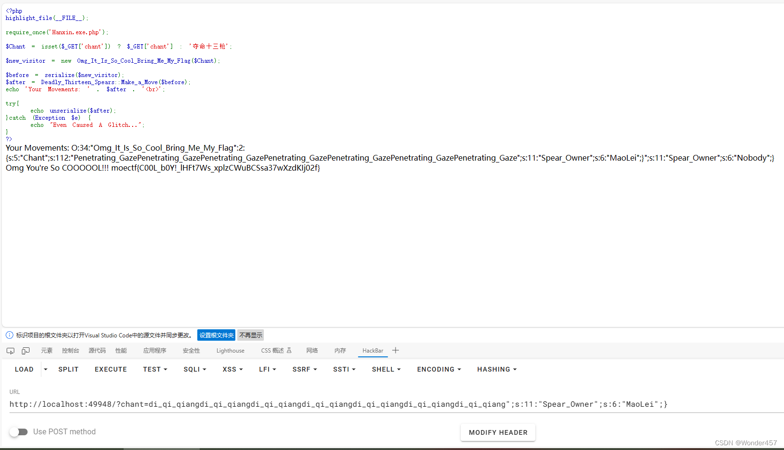784x450 pixels.
Task: Switch to the 网络 tab
Action: click(312, 351)
